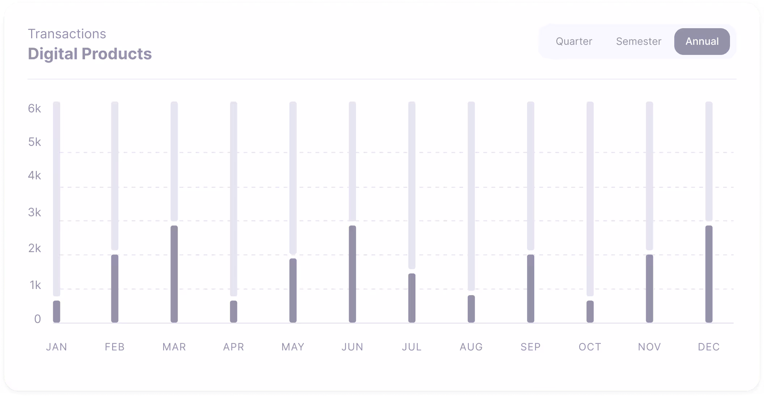Switch to the Semester view
Viewport: 764px width, 397px height.
[x=638, y=41]
